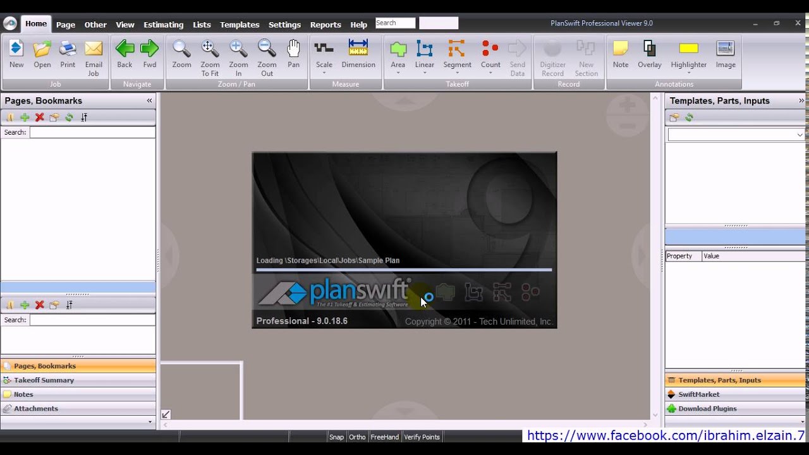This screenshot has height=455, width=809.
Task: Toggle FreeHand mode in status bar
Action: (385, 437)
